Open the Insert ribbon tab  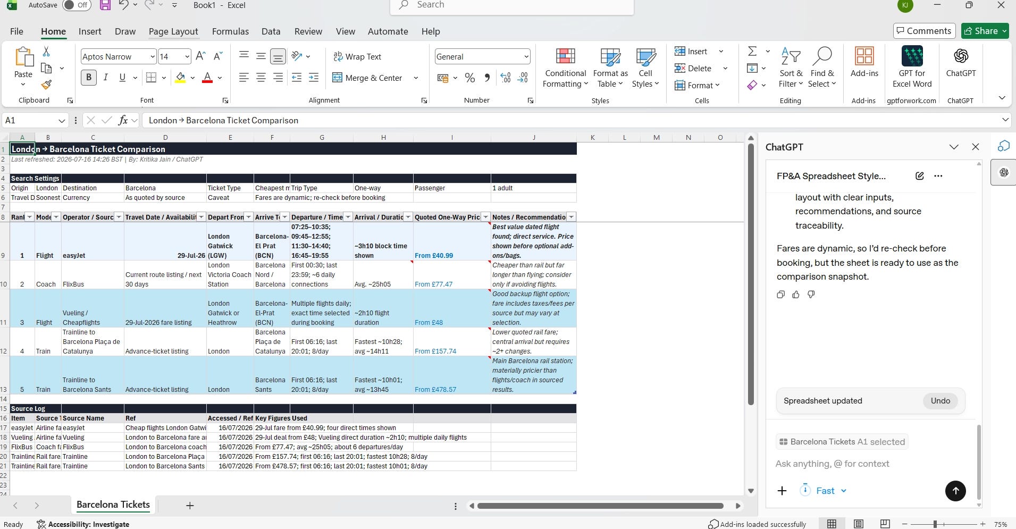coord(90,31)
